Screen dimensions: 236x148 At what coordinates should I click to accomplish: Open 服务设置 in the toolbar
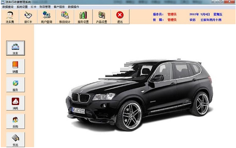83,17
